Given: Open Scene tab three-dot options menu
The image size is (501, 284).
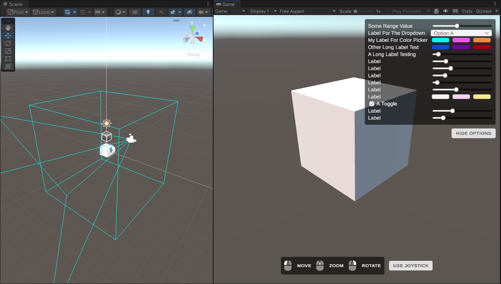Looking at the screenshot, I should tap(208, 4).
